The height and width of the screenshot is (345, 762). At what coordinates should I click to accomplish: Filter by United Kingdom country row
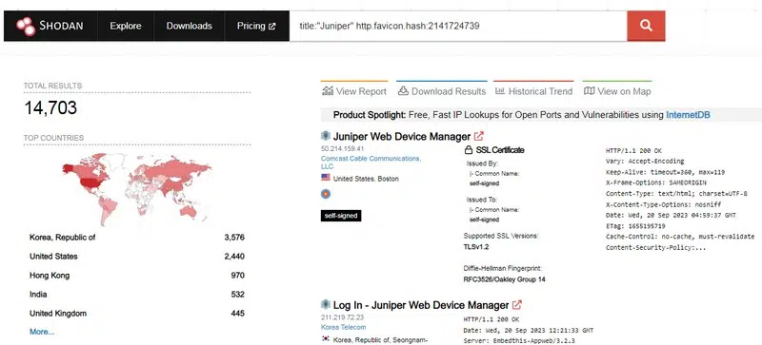(137, 314)
